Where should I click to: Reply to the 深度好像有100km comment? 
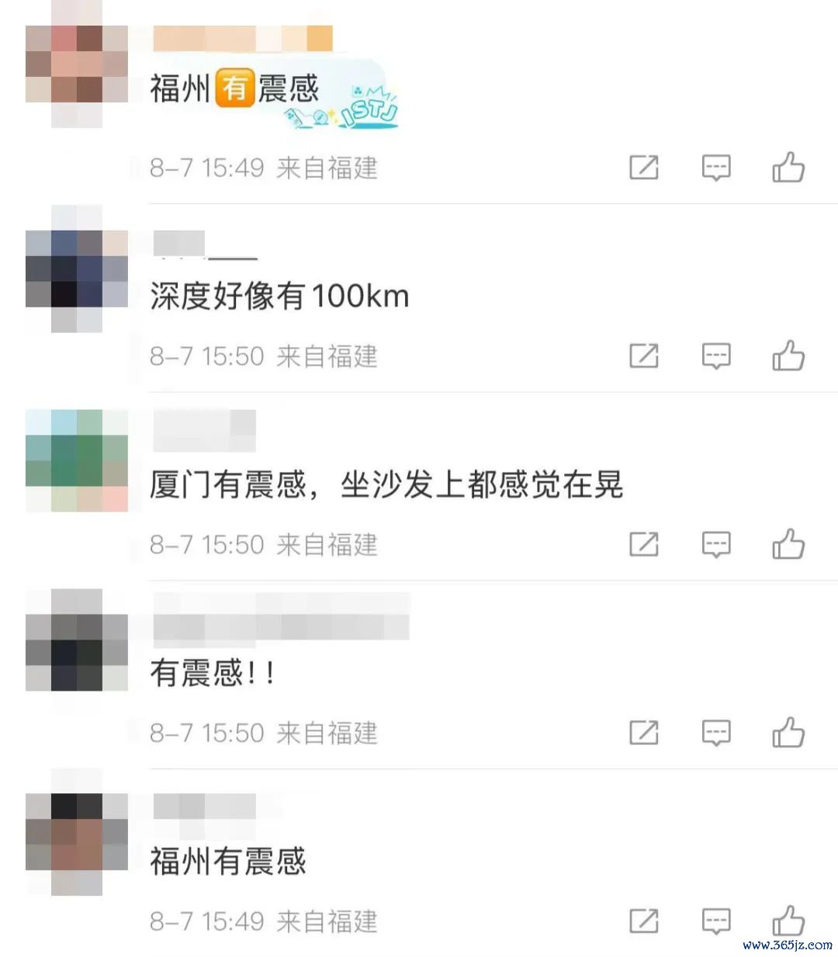click(x=715, y=356)
